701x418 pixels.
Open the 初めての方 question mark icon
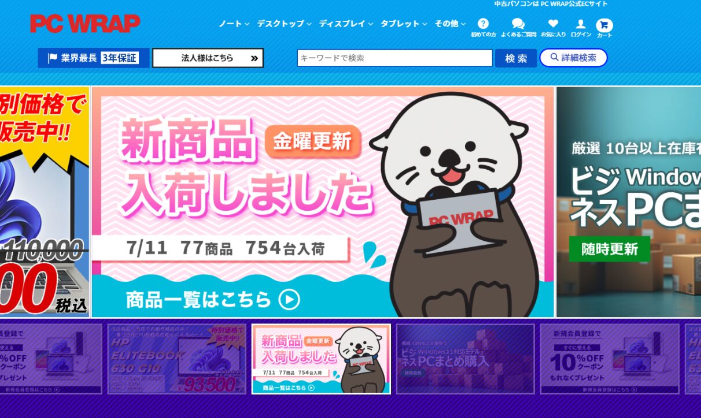[x=483, y=24]
